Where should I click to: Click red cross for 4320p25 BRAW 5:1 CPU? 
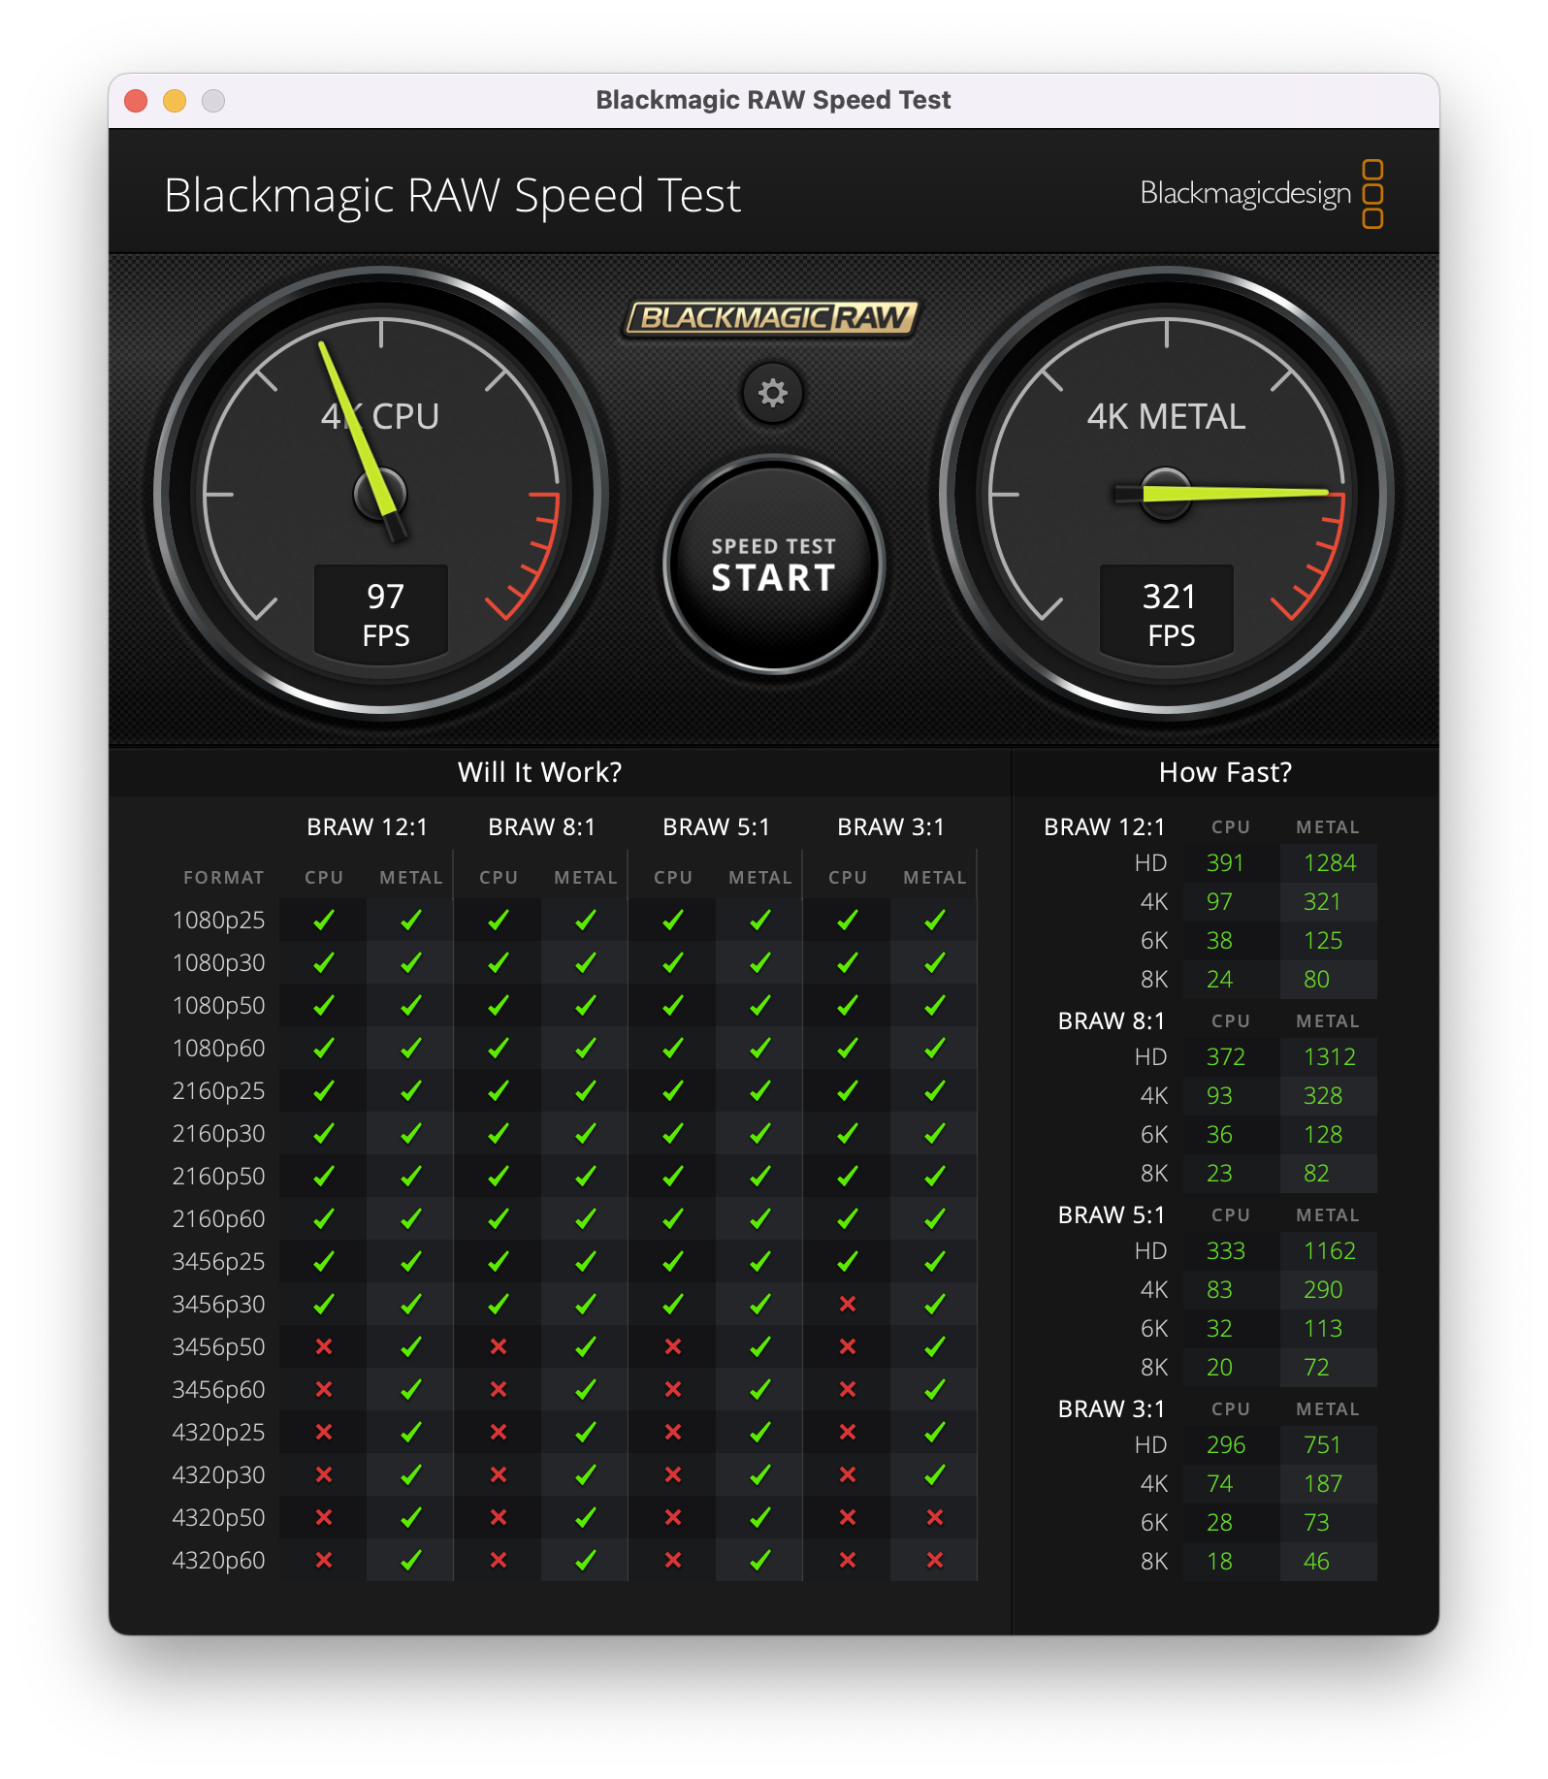tap(673, 1432)
